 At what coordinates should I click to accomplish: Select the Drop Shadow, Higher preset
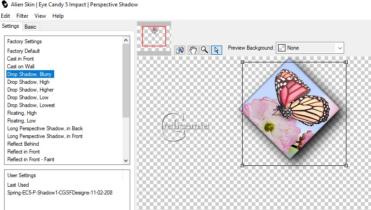30,90
